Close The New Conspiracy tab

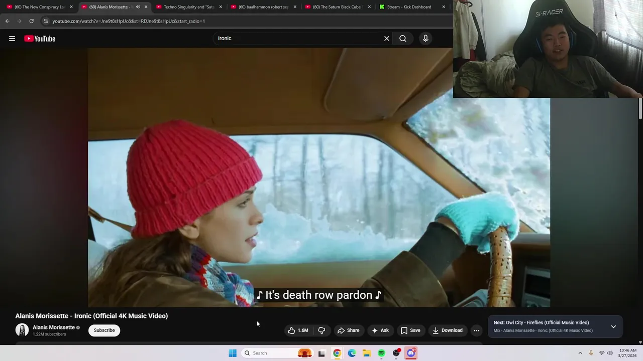71,7
